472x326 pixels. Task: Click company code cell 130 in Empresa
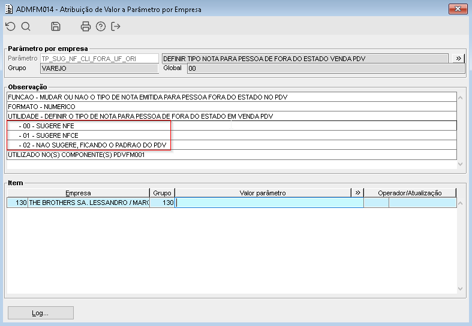[17, 203]
